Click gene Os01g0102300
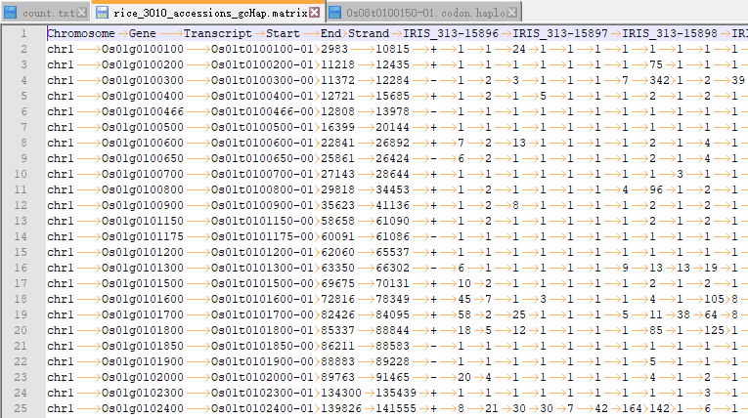Viewport: 748px width, 418px height. (x=142, y=393)
